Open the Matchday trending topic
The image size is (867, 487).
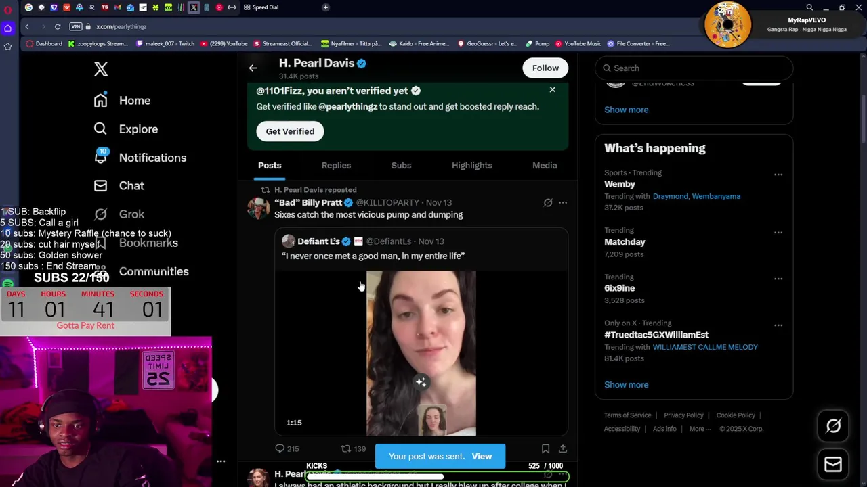pyautogui.click(x=625, y=242)
